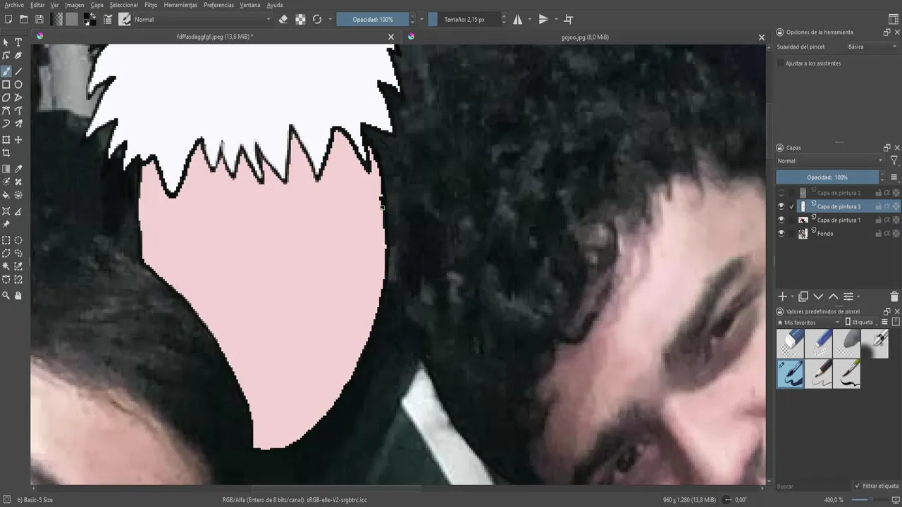Screen dimensions: 902x507
Task: Open the layer properties dropdown arrow
Action: tap(858, 297)
